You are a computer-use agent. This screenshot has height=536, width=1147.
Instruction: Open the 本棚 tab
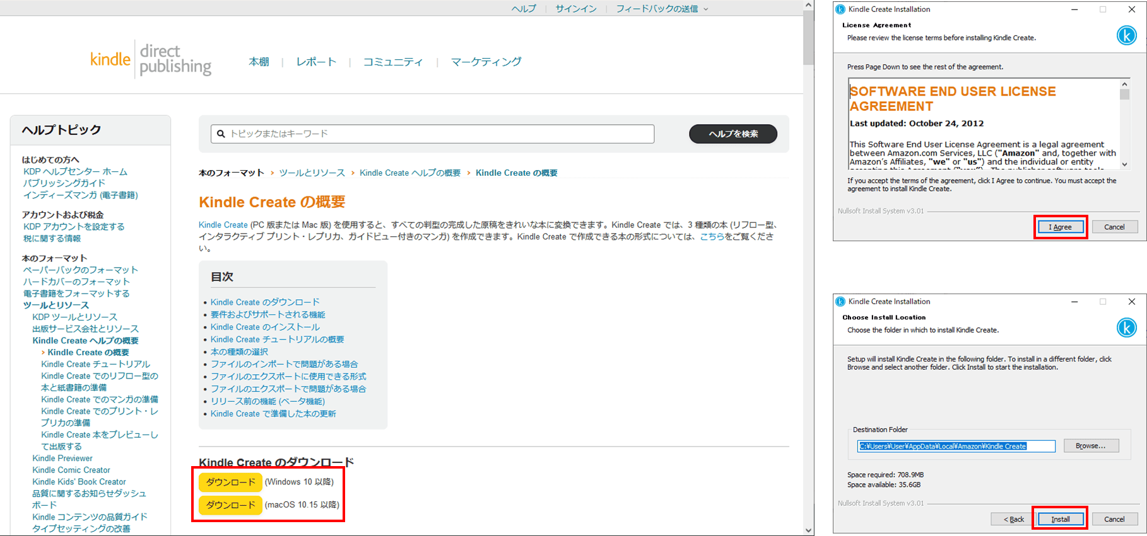259,62
